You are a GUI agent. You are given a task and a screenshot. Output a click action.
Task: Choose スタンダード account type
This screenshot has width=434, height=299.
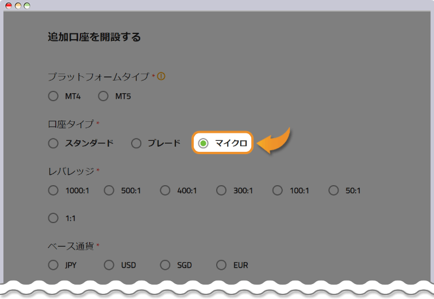[x=53, y=143]
